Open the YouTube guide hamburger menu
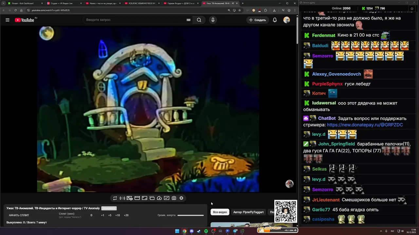Screen dimensions: 419x235 pyautogui.click(x=8, y=20)
